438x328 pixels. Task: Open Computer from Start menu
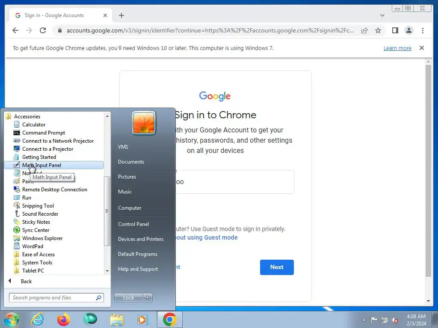coord(129,208)
